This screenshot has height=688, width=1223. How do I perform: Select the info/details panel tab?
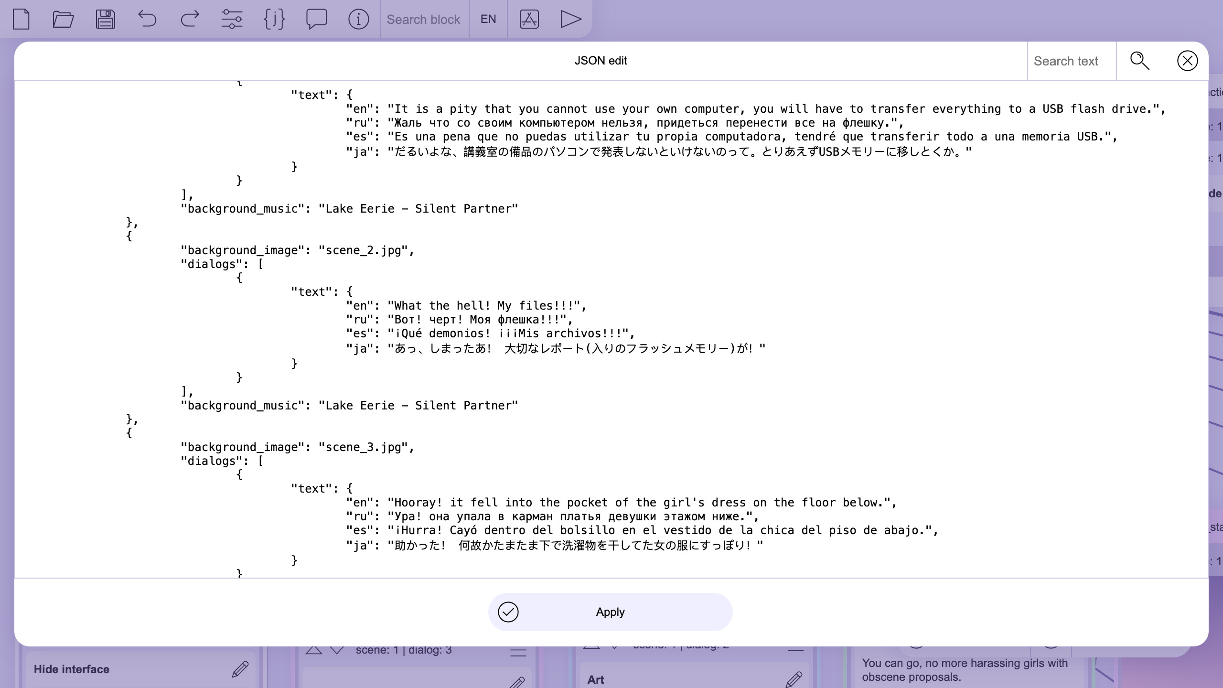pyautogui.click(x=359, y=19)
